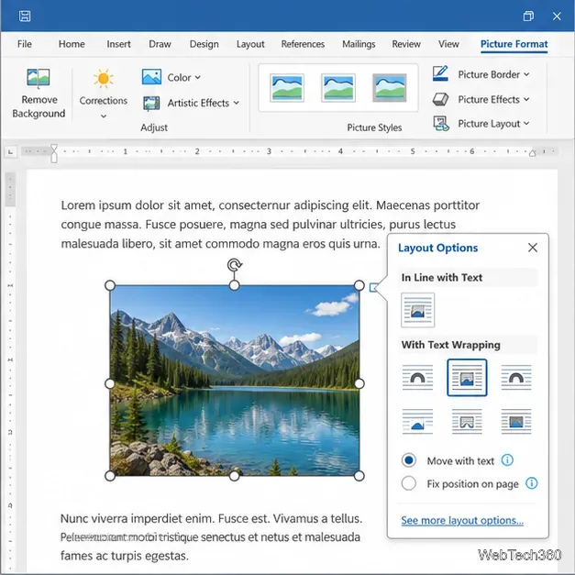Apply the third gray-framed picture style

click(x=390, y=88)
